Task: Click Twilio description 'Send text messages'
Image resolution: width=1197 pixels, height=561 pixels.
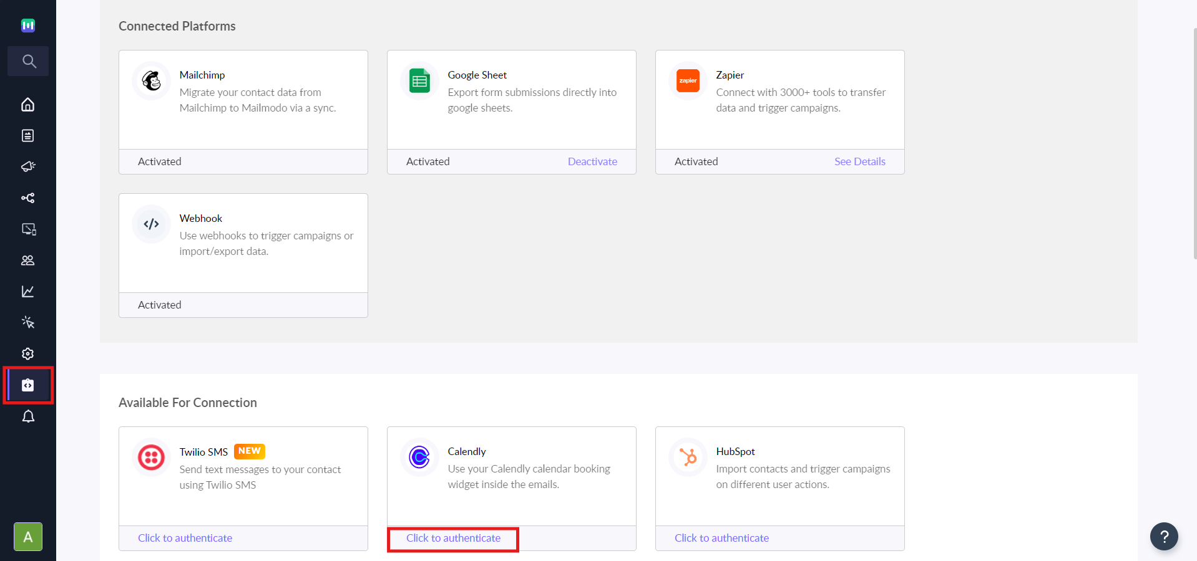Action: coord(260,477)
